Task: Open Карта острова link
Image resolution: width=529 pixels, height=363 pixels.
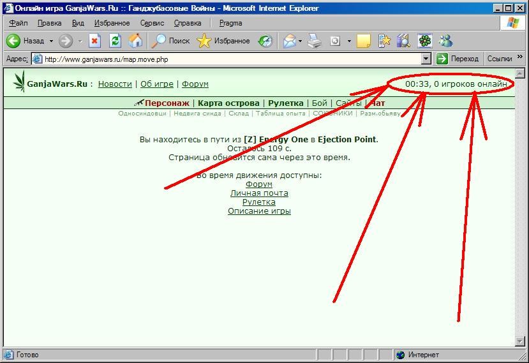Action: point(228,103)
